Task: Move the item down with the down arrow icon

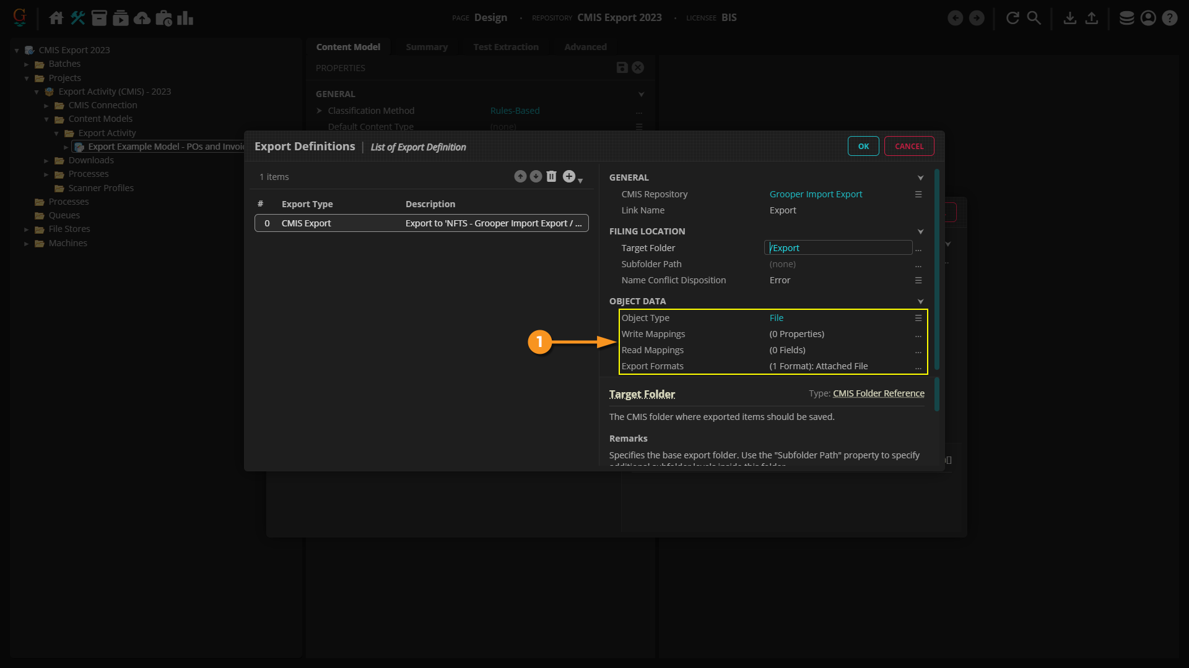Action: tap(536, 177)
